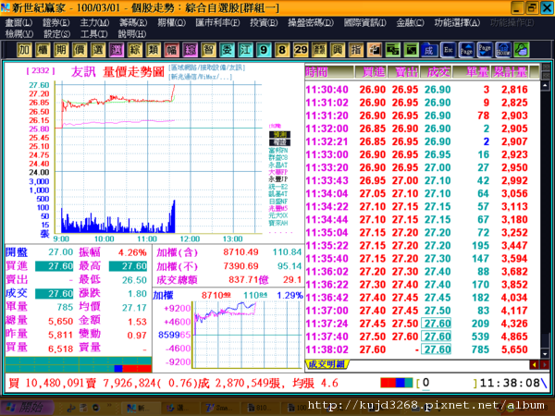Click the Esc toolbar icon

pyautogui.click(x=448, y=50)
